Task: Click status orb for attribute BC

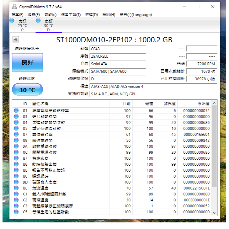Action: [x=16, y=176]
